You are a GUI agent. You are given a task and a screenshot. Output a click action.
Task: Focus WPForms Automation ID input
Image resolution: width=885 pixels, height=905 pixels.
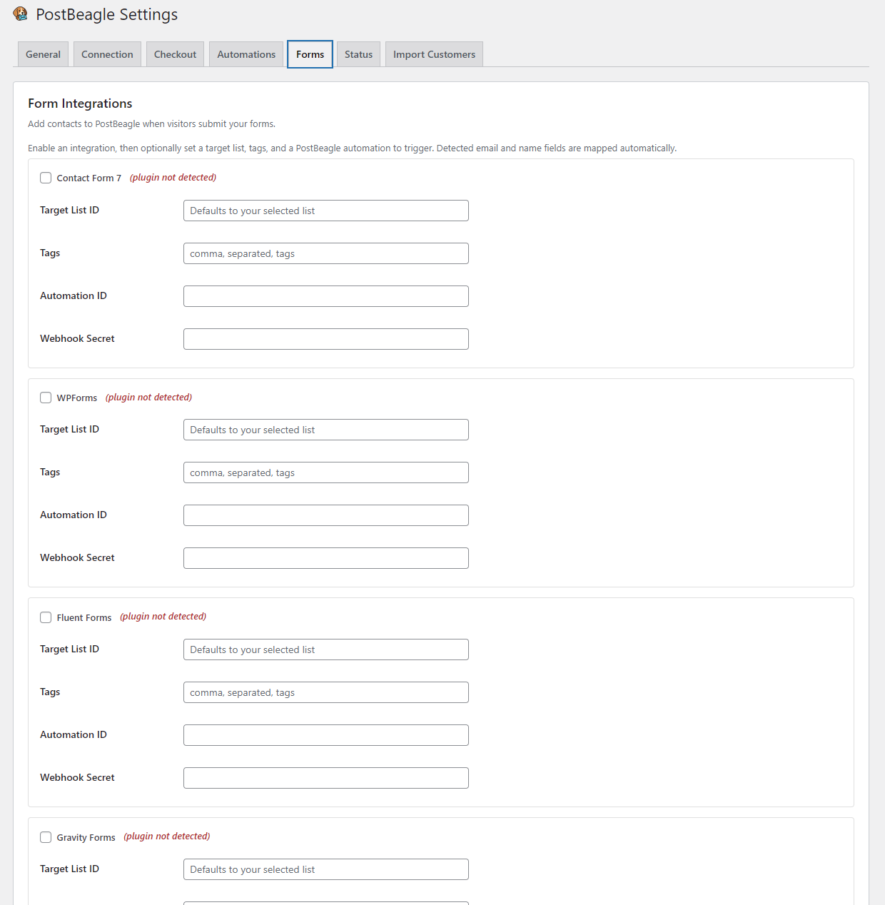tap(326, 515)
